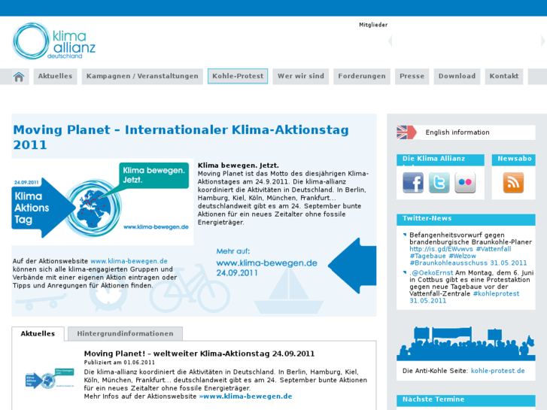Click the klima allianz deutschland logo

53,41
